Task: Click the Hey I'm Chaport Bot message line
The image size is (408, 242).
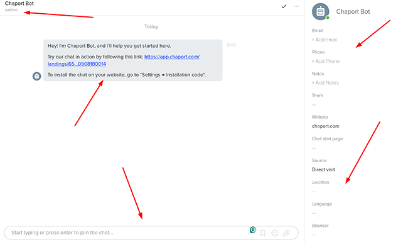Action: tap(109, 46)
